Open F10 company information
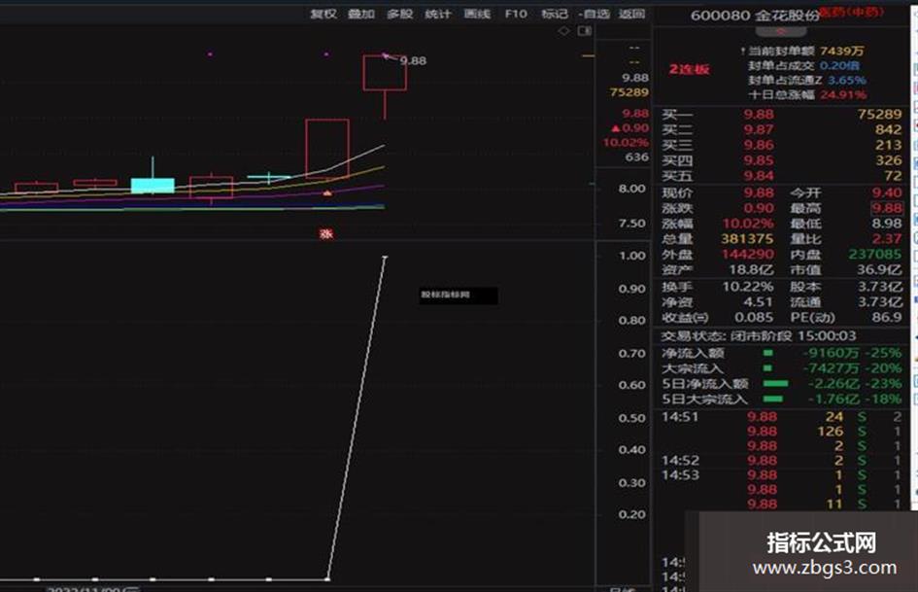The height and width of the screenshot is (592, 918). (x=516, y=14)
